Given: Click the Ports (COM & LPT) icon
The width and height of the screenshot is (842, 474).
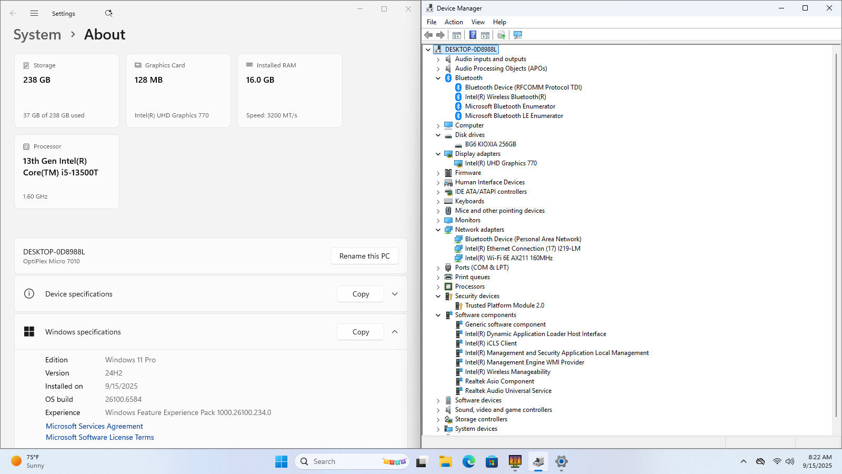Looking at the screenshot, I should 448,268.
